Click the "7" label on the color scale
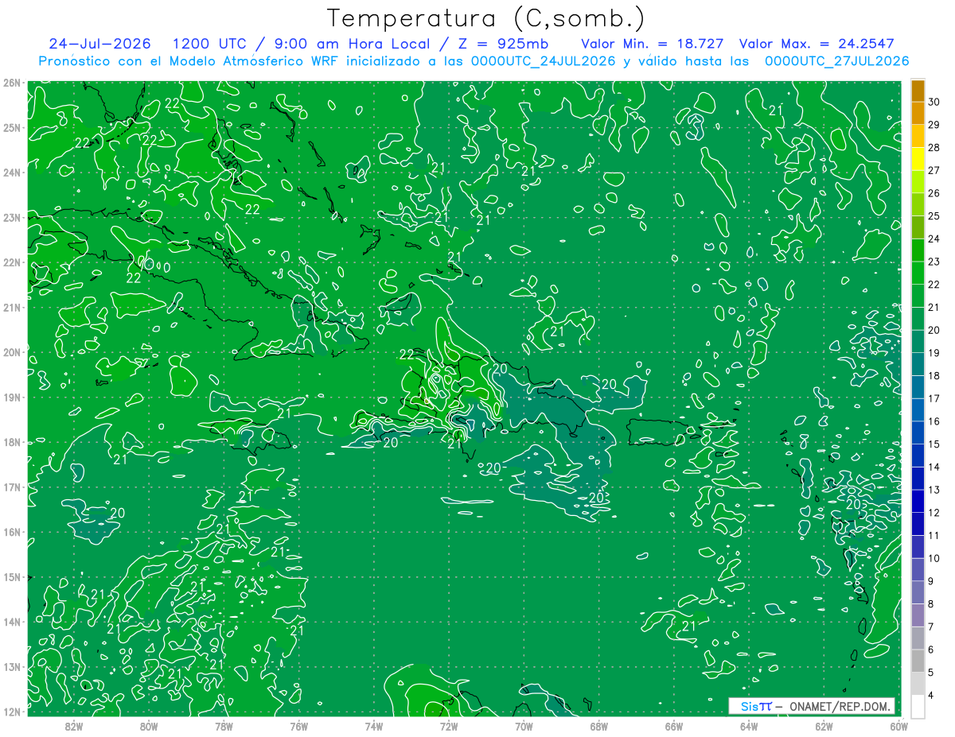955x737 pixels. (x=931, y=627)
